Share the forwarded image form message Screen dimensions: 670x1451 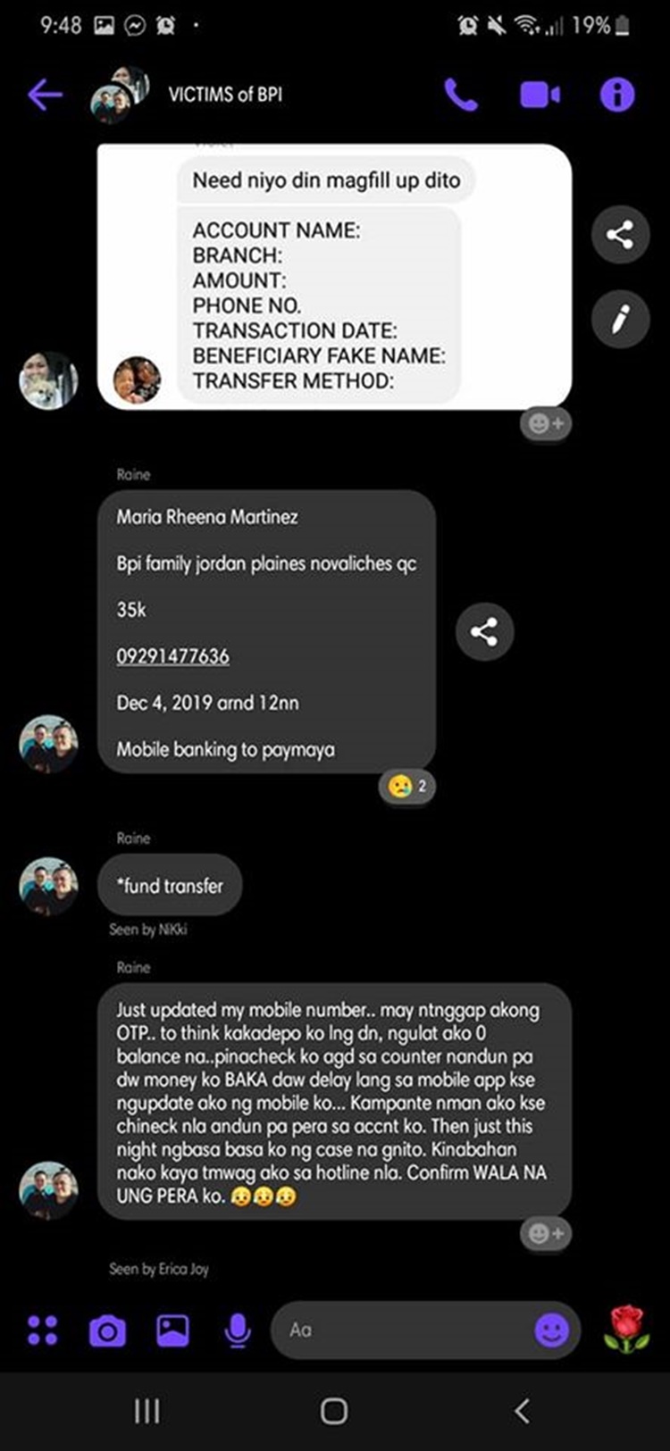point(620,235)
